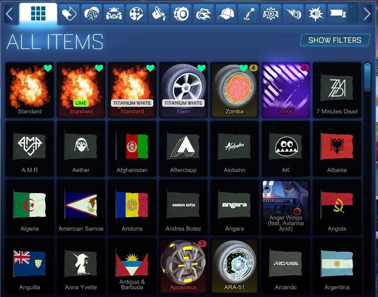Switch to the wheels tire category icon

pos(181,14)
